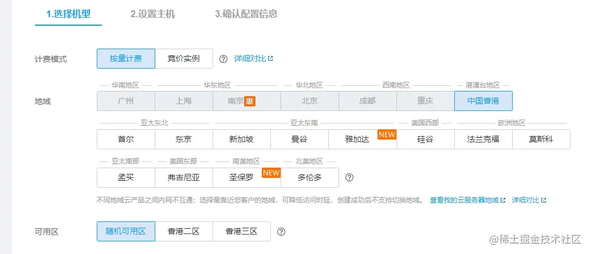Select the 多伦多 region
Viewport: 590px width, 254px height.
pyautogui.click(x=310, y=178)
